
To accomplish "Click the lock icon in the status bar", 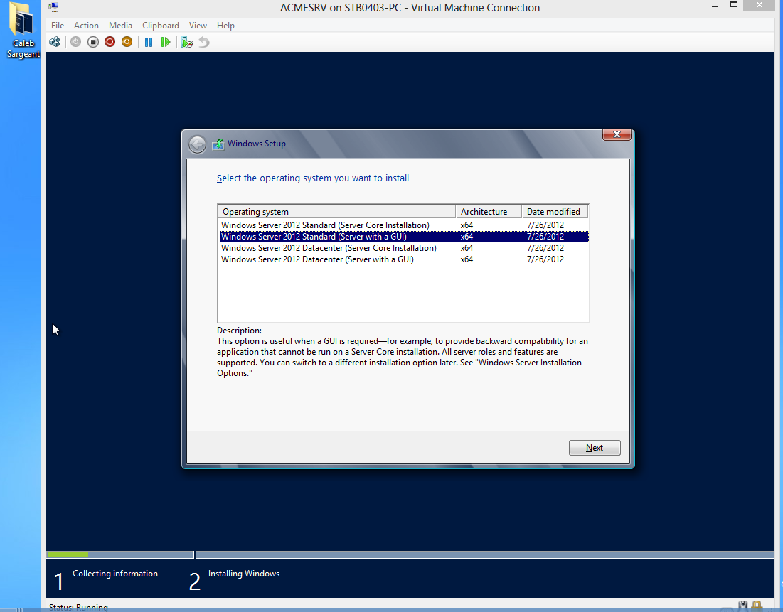I will [x=757, y=606].
